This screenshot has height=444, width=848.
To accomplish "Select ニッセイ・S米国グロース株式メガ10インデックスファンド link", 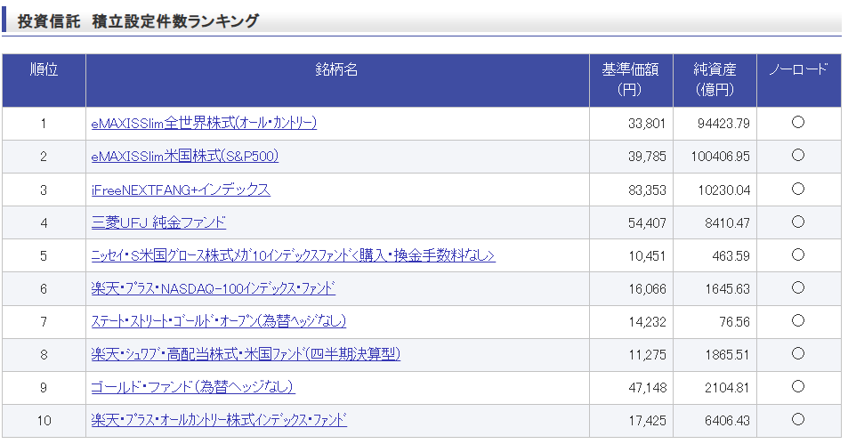I will point(293,255).
